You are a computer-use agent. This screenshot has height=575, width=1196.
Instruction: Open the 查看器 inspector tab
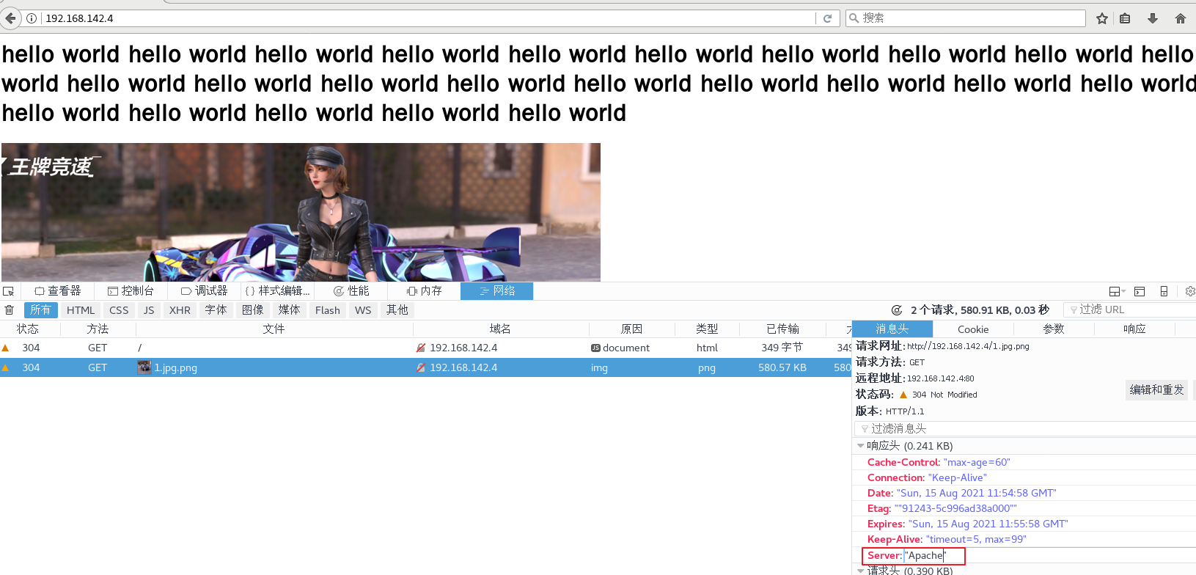click(58, 291)
